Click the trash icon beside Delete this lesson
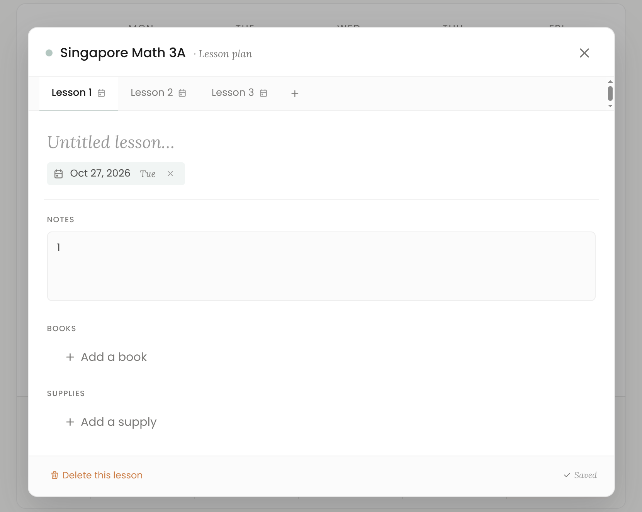The height and width of the screenshot is (512, 642). (x=55, y=475)
